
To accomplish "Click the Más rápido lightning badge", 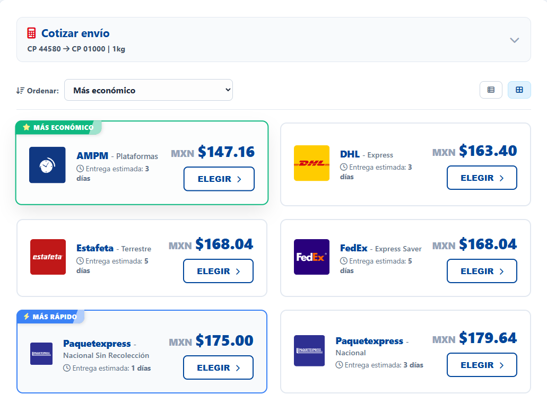I will click(50, 317).
